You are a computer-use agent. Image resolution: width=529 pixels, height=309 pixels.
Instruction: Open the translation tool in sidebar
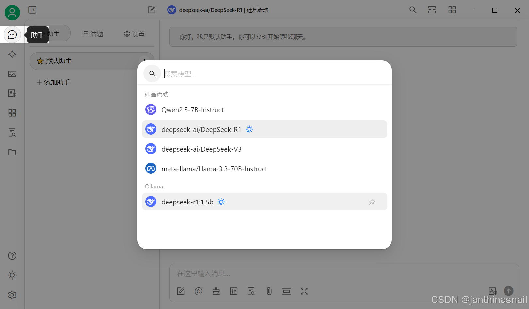(x=12, y=93)
